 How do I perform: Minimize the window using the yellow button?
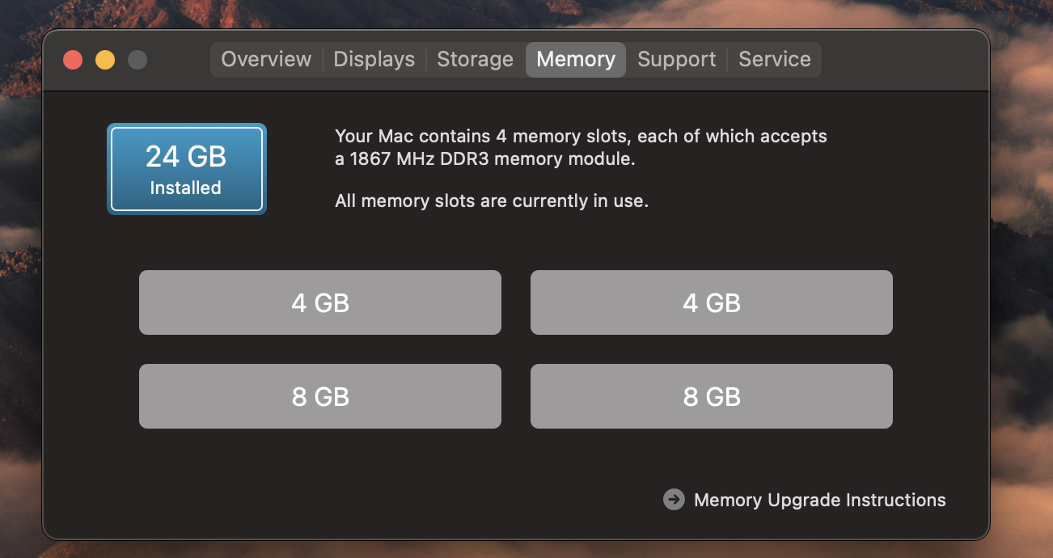click(105, 60)
